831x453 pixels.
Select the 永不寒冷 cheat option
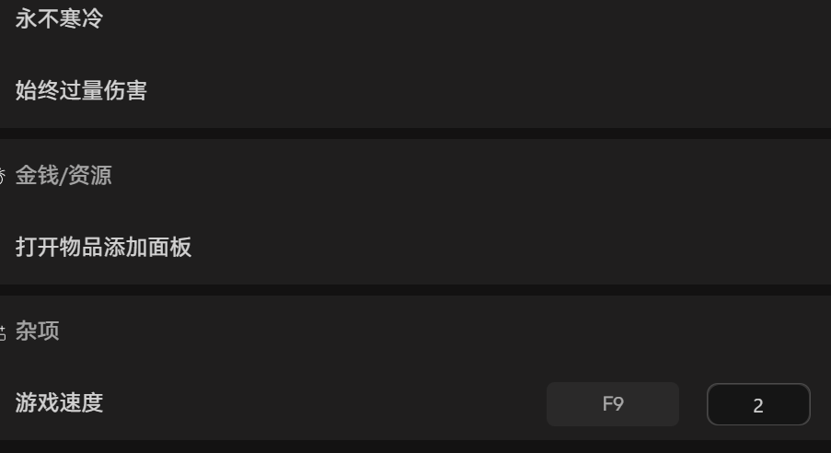point(59,17)
